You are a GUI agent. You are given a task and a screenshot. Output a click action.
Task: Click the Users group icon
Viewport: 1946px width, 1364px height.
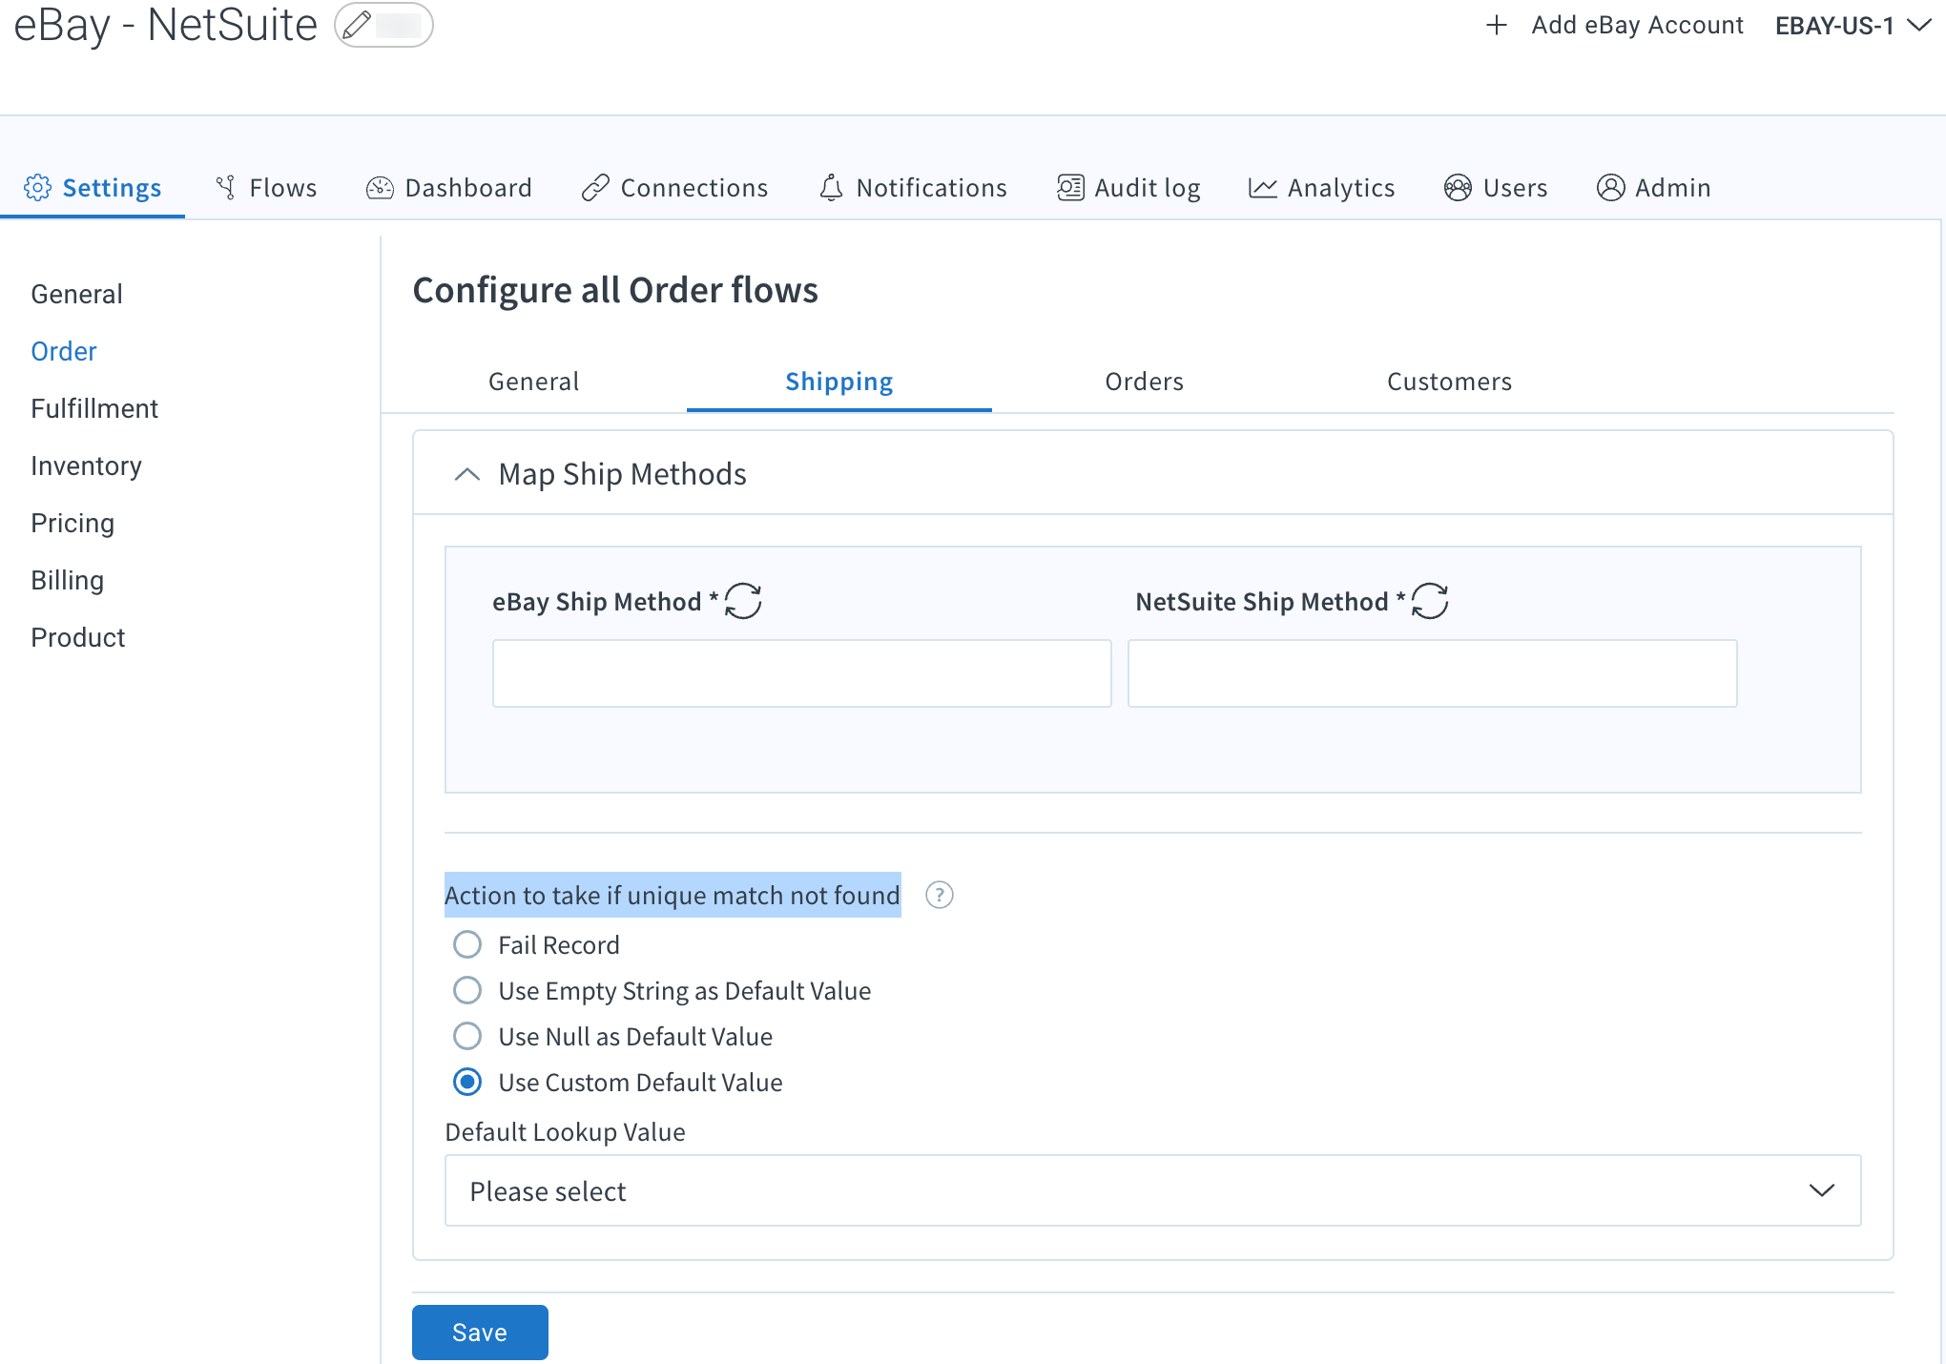point(1458,188)
